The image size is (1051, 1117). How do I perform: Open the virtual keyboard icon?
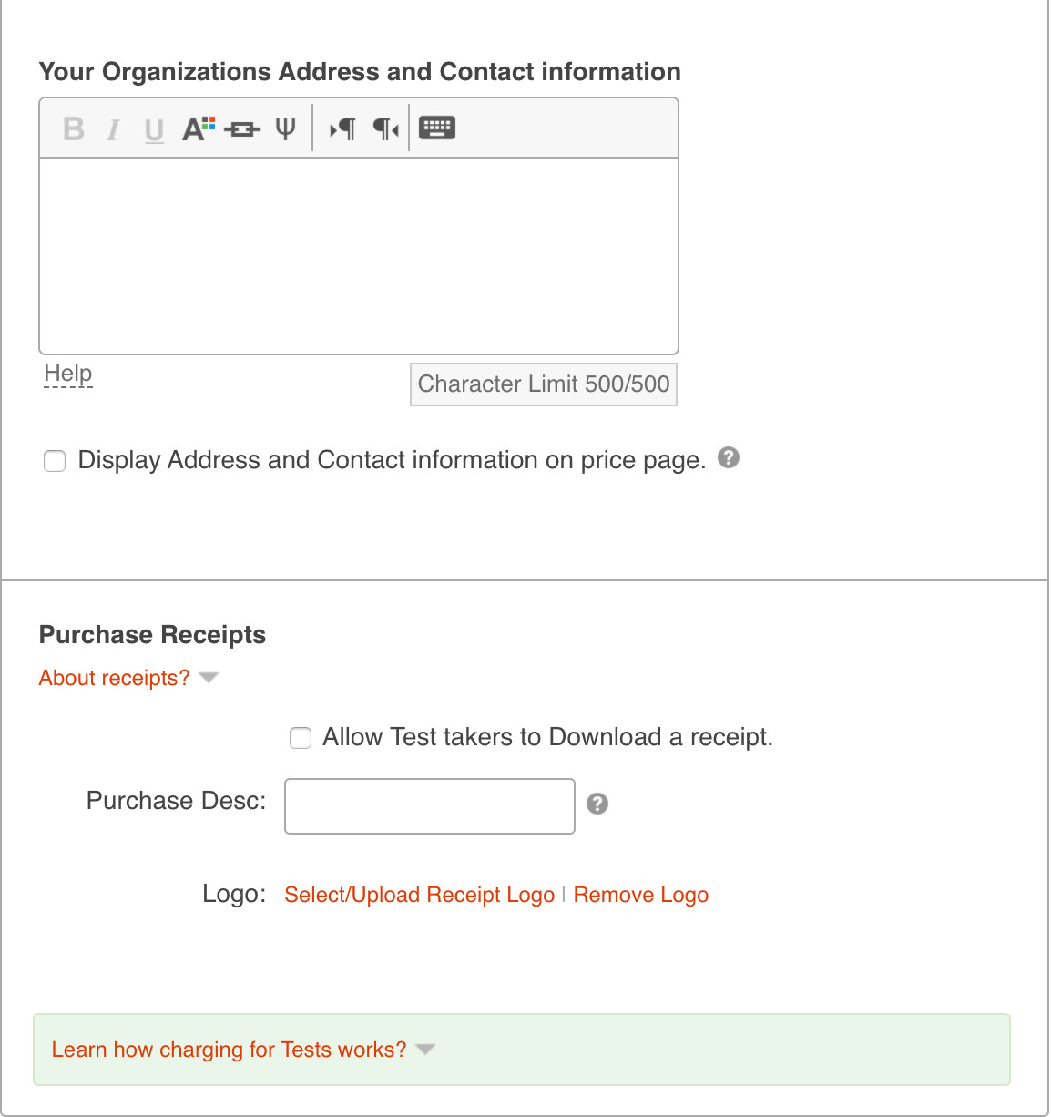coord(437,128)
